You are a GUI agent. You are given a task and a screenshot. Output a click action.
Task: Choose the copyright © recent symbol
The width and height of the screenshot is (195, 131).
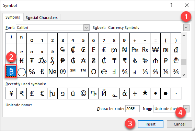tap(83, 93)
